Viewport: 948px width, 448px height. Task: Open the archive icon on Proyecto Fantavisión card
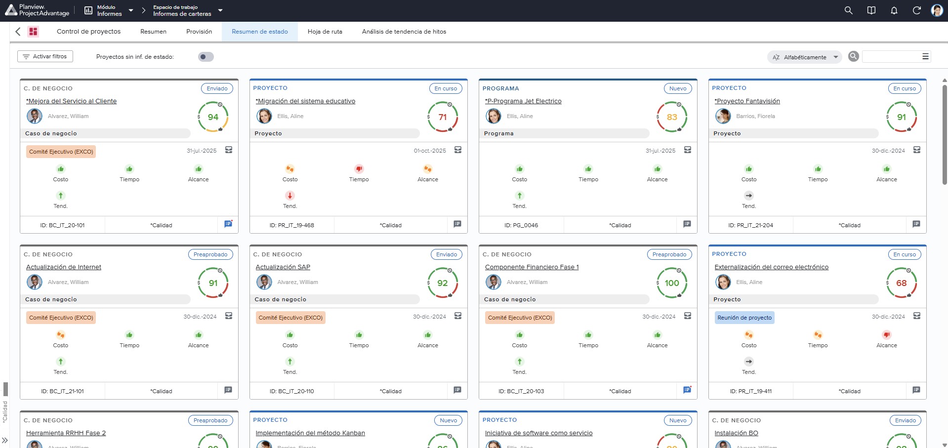pyautogui.click(x=917, y=150)
